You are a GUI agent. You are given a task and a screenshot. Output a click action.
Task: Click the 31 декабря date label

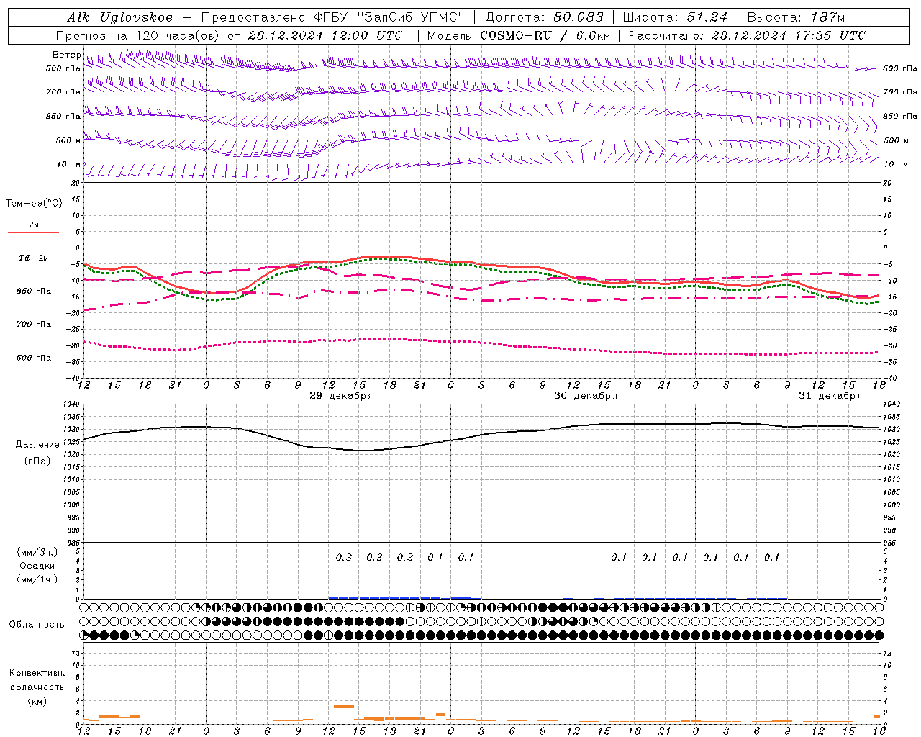pyautogui.click(x=830, y=396)
